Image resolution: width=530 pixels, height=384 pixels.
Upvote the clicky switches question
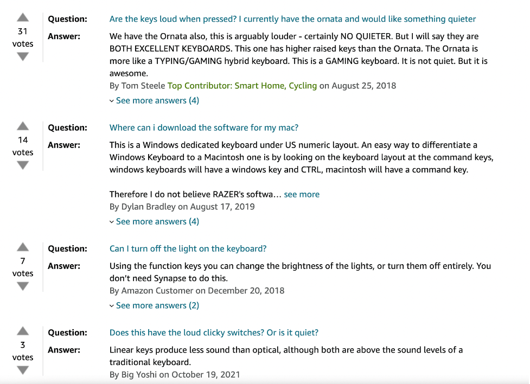tap(23, 331)
